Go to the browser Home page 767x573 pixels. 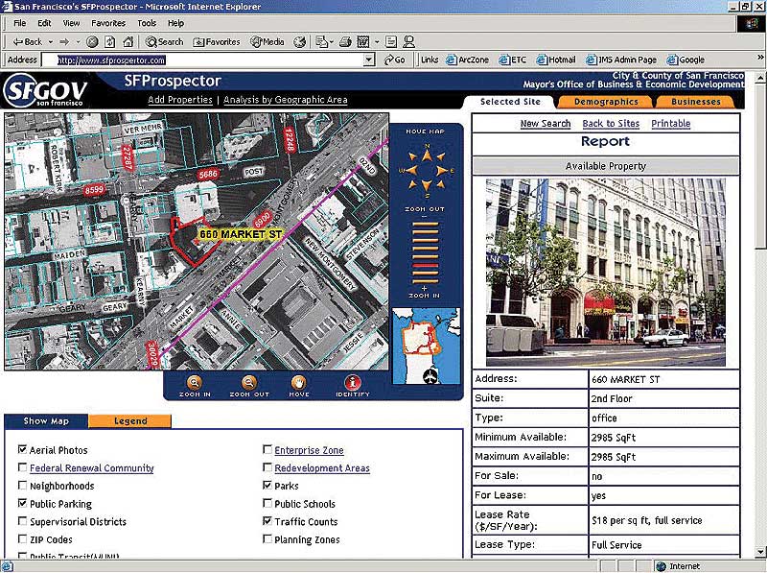point(128,42)
